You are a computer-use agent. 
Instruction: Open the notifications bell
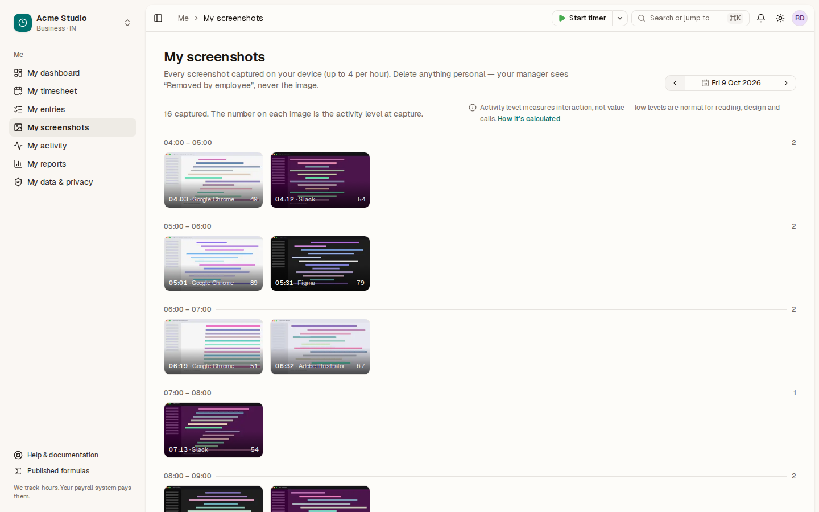(761, 18)
